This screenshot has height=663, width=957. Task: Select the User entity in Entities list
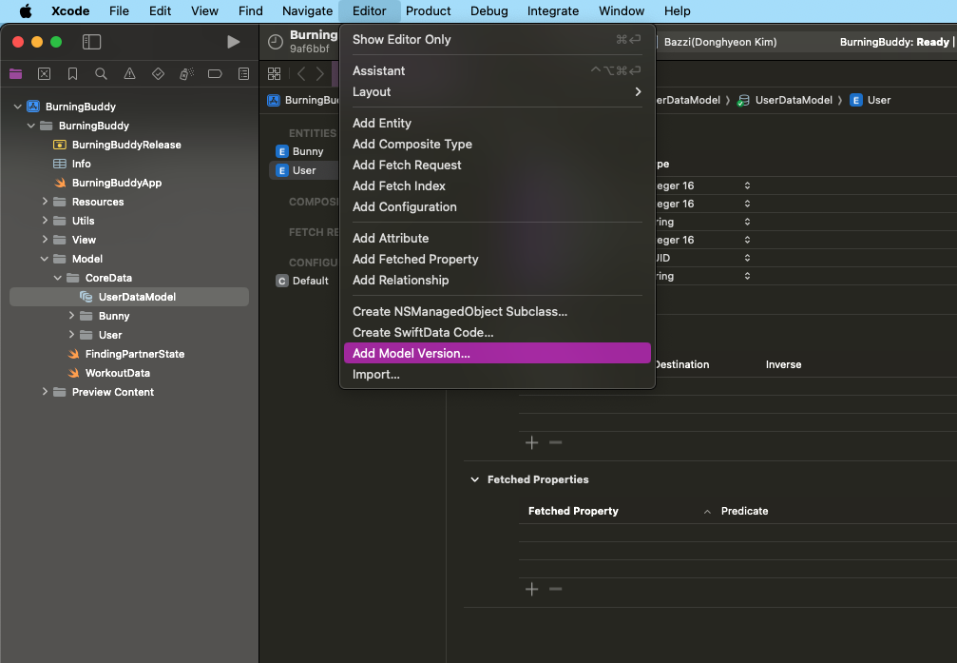[304, 170]
